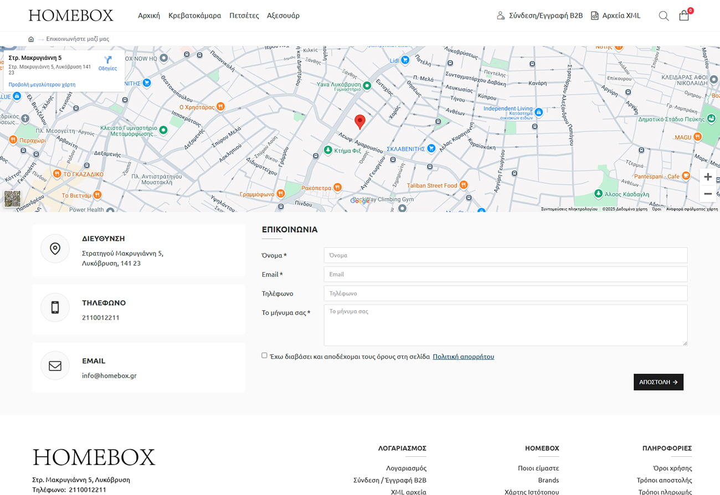Viewport: 720px width, 495px height.
Task: Click the Pantespani - Cafe marker
Action: 686,176
